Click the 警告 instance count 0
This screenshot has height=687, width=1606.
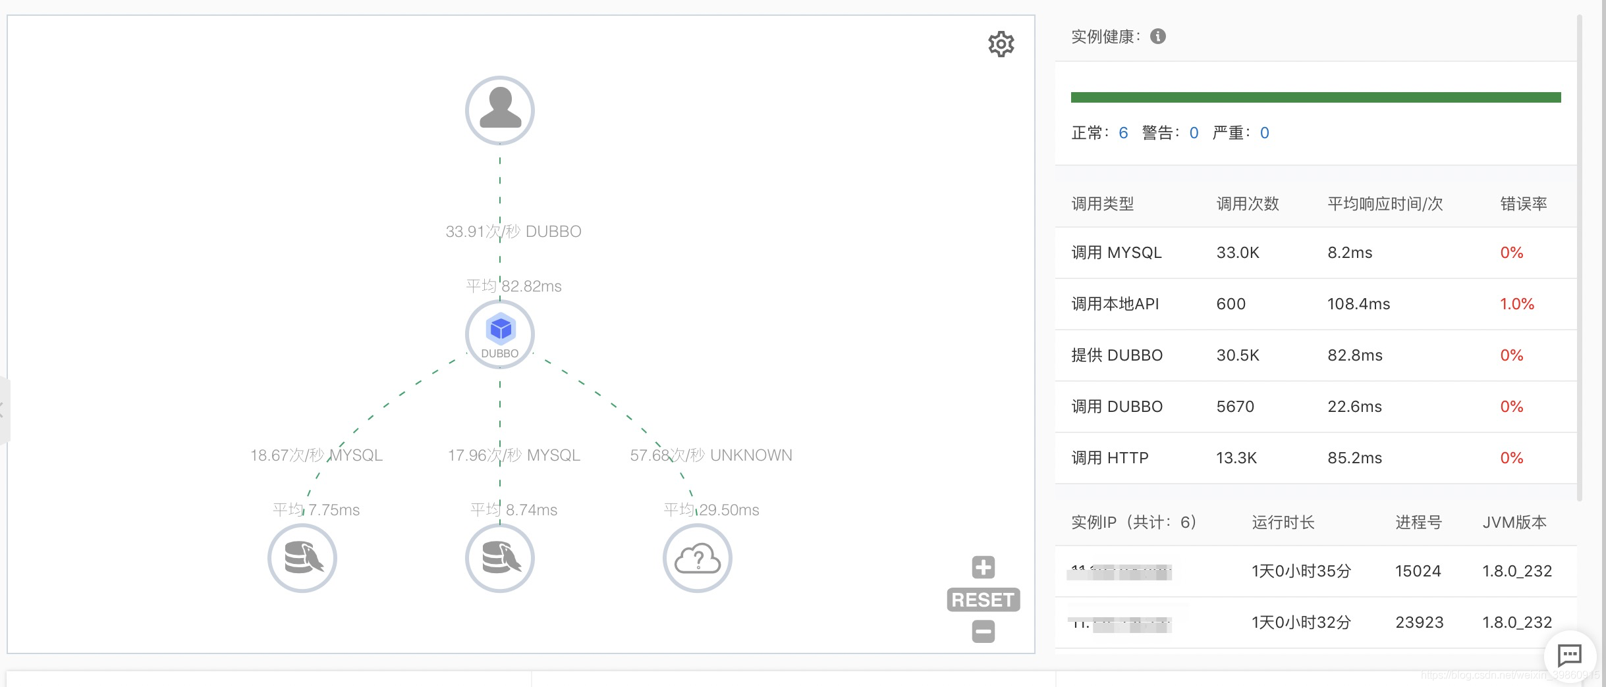click(1193, 133)
